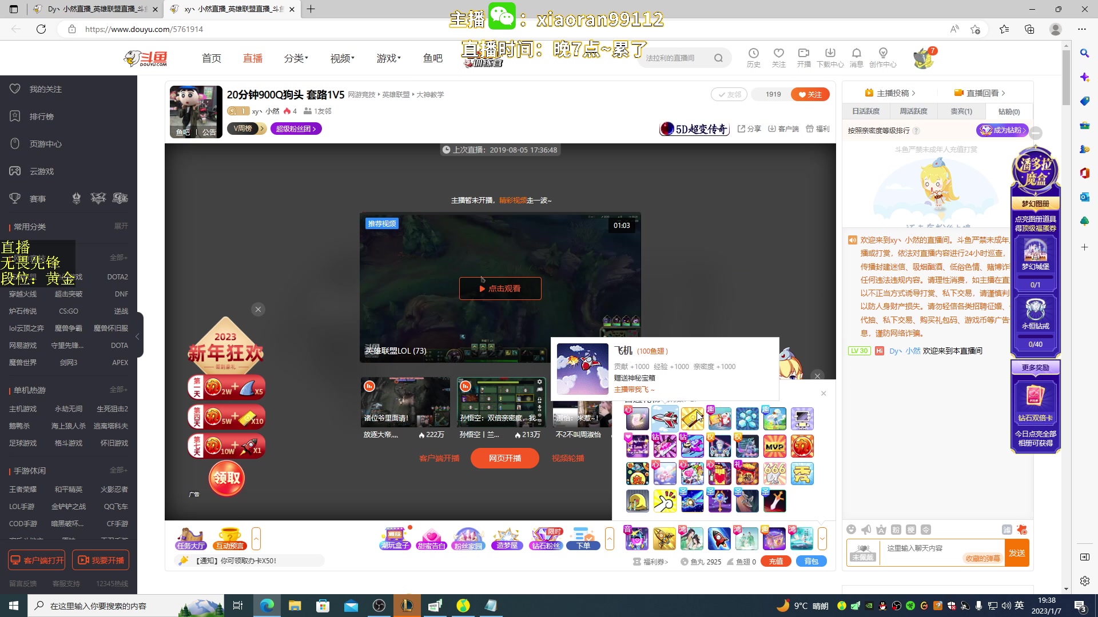Toggle the font style crown A option
Viewport: 1098px width, 617px height.
[881, 530]
